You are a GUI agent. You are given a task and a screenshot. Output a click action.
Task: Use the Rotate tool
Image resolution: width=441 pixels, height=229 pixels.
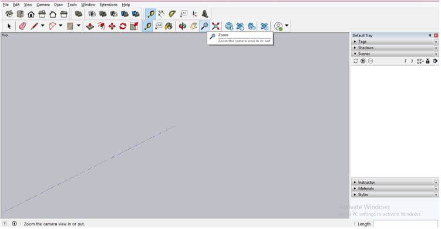click(x=123, y=26)
